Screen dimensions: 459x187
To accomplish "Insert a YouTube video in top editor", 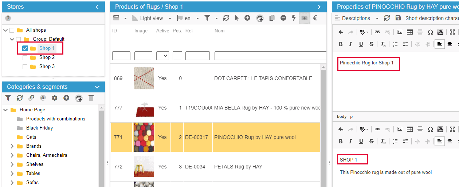I will click(440, 32).
